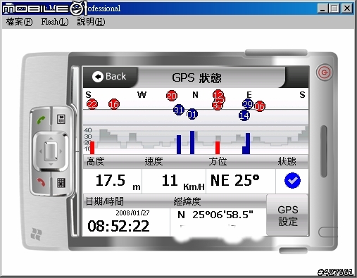
Task: Click latitude N 25°06'58.5"
Action: (215, 215)
